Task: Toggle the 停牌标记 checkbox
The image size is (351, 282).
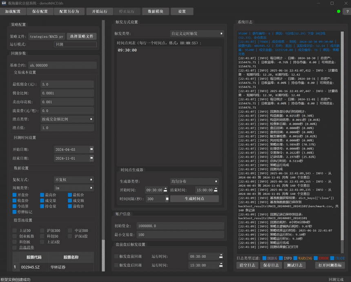Action: coord(15,212)
